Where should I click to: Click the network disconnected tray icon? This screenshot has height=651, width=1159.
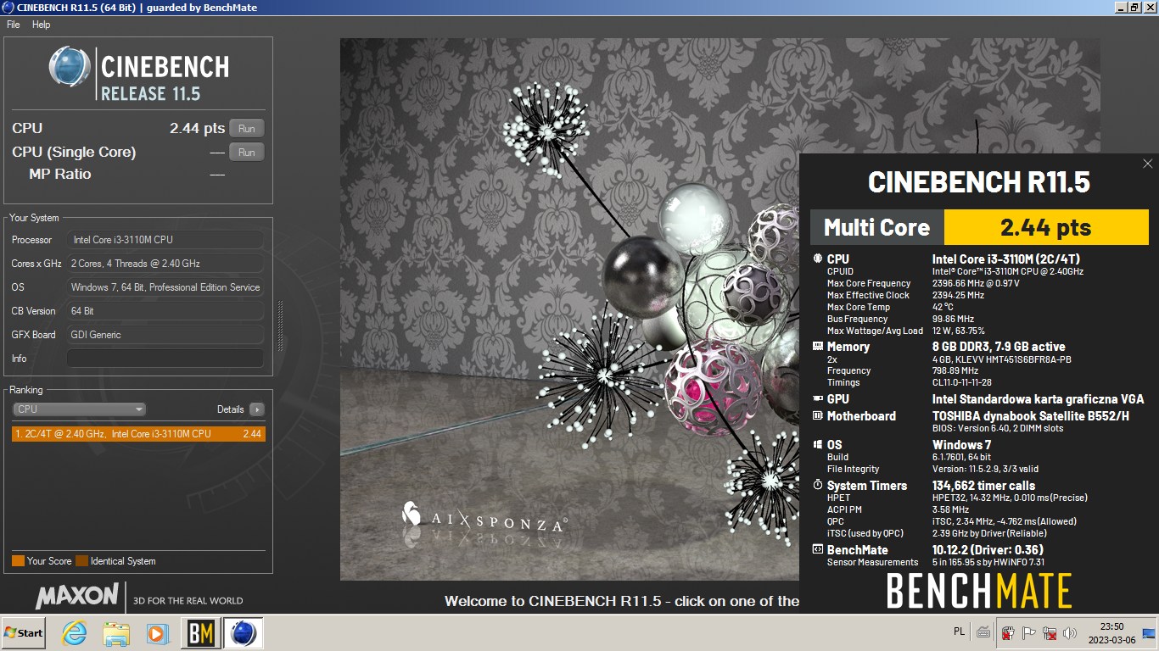(1050, 633)
